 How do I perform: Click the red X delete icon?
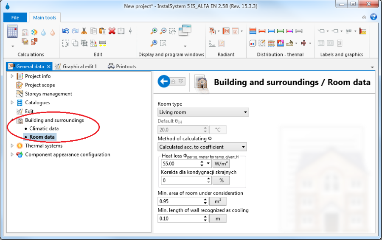[112, 31]
